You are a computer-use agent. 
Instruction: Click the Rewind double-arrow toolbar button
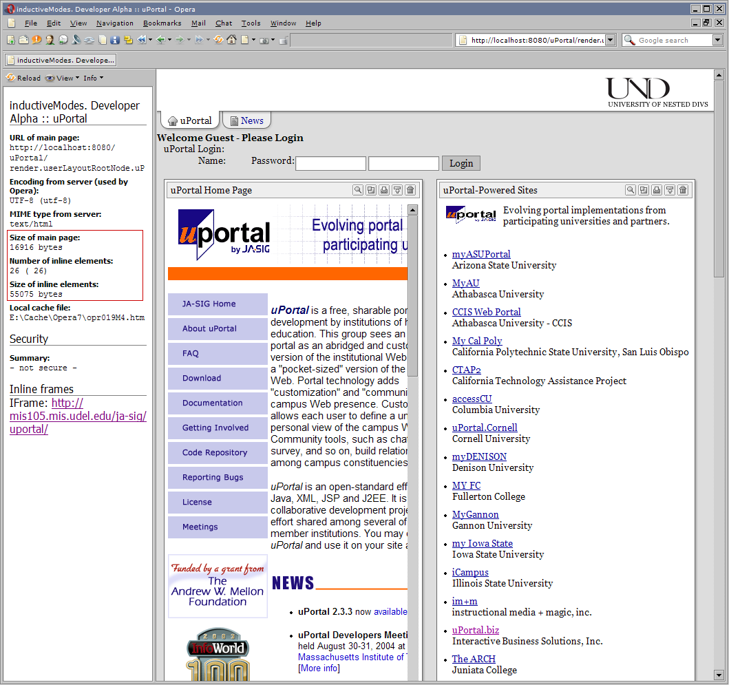tap(142, 40)
